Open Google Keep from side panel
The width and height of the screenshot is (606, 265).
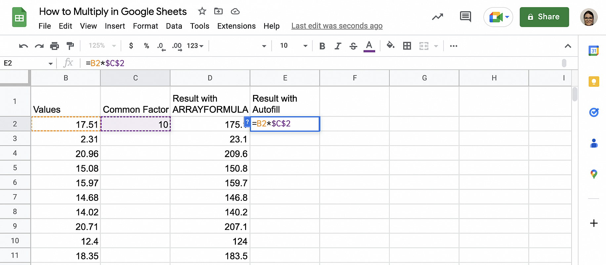pyautogui.click(x=594, y=81)
